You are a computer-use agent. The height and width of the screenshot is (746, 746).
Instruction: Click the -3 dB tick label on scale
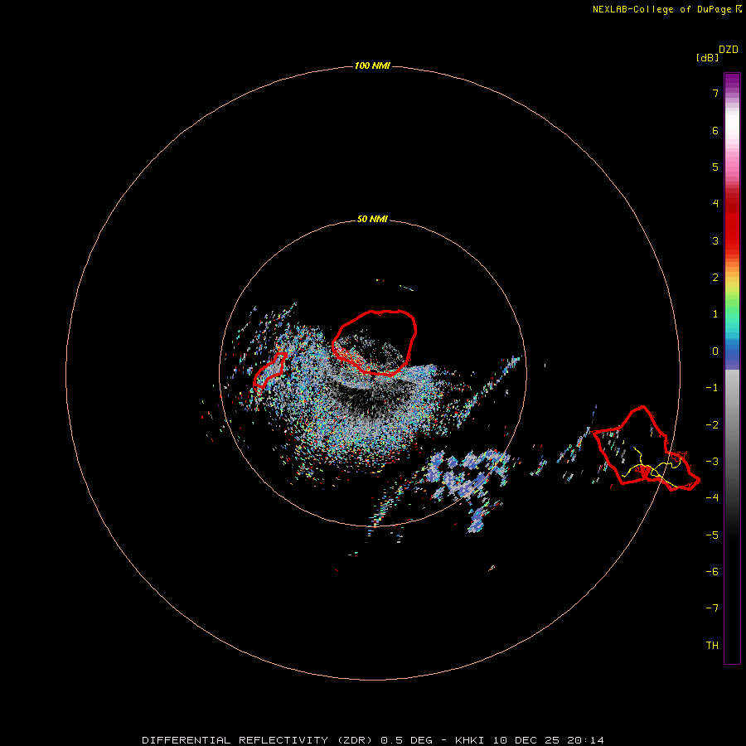712,462
